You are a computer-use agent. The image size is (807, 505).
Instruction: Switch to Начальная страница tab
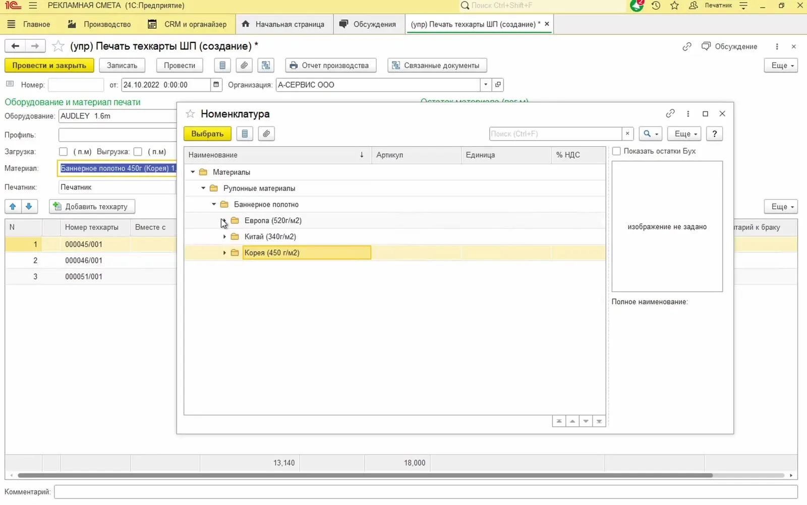pyautogui.click(x=283, y=24)
